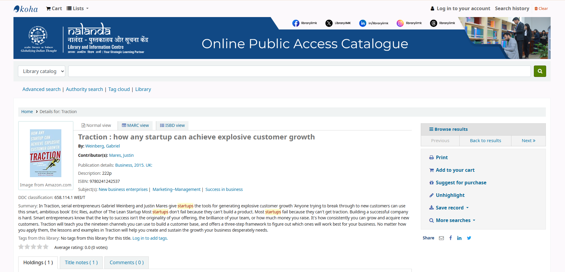Open the library Threads icon
565x272 pixels.
coord(433,23)
